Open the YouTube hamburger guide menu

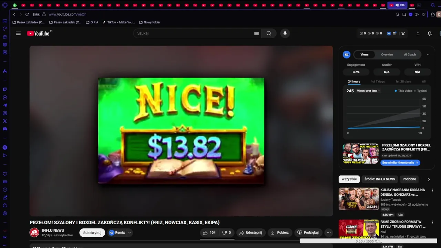pos(18,33)
